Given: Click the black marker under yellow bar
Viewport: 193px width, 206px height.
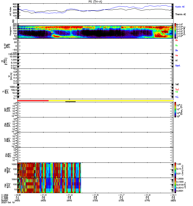Looking at the screenshot, I should pos(71,102).
